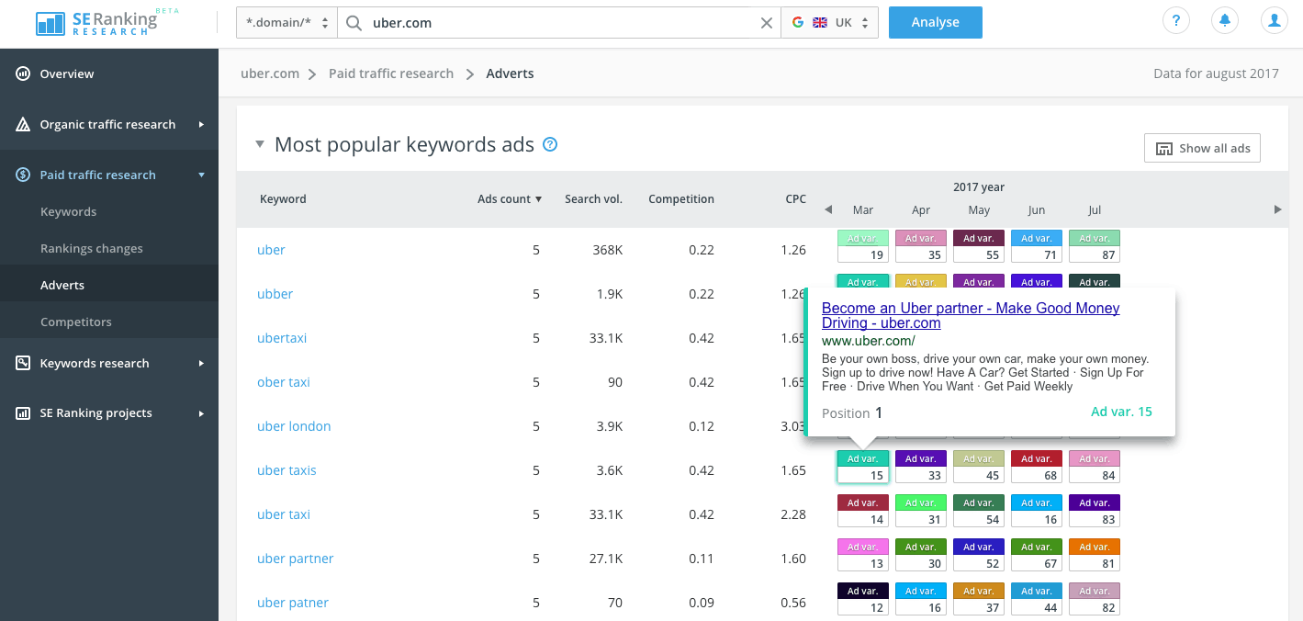Open the user profile icon
1303x621 pixels.
coord(1274,21)
